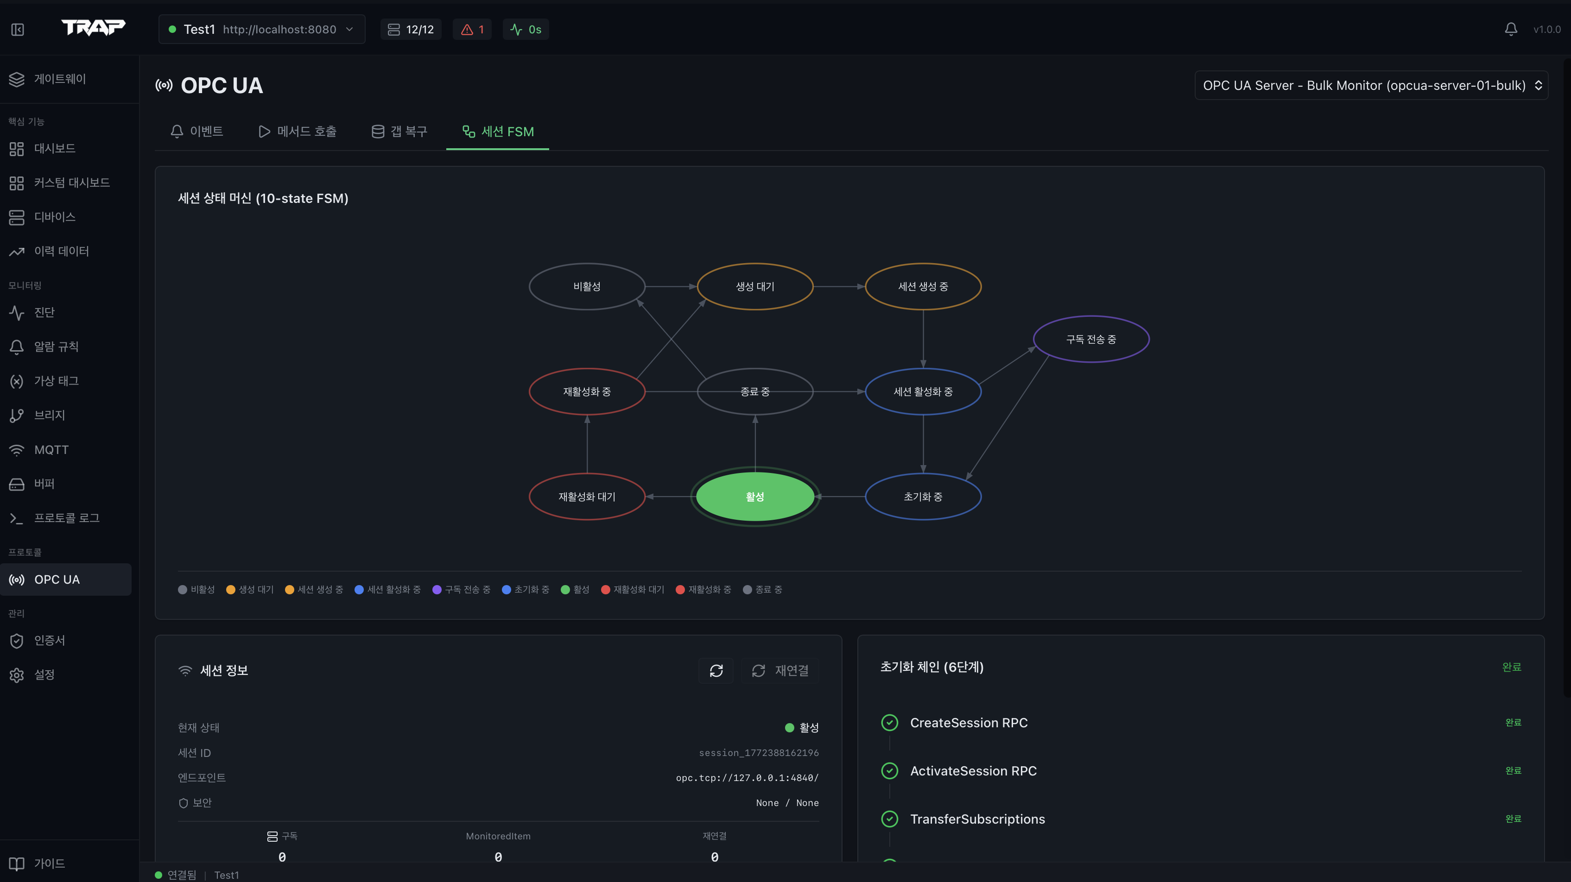This screenshot has width=1571, height=882.
Task: Collapse the sidebar with the top-left toggle
Action: [x=17, y=29]
